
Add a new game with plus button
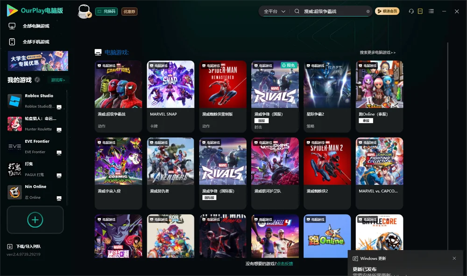pyautogui.click(x=35, y=220)
